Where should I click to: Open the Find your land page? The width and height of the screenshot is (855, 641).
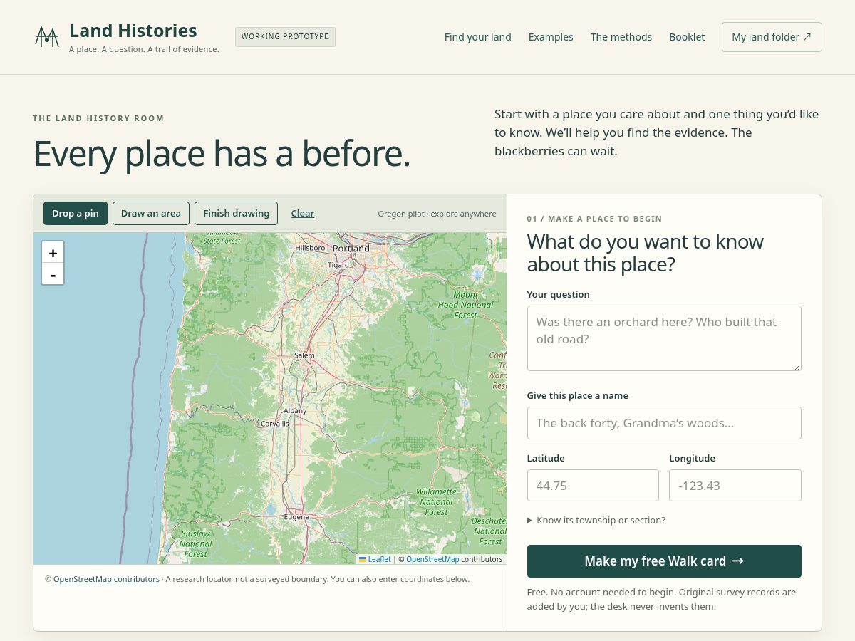point(477,37)
